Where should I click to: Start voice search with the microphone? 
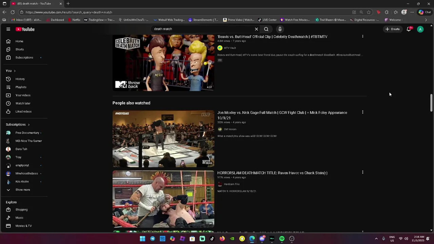click(280, 29)
